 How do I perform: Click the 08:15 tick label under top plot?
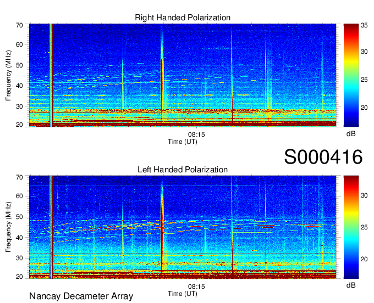coord(196,134)
